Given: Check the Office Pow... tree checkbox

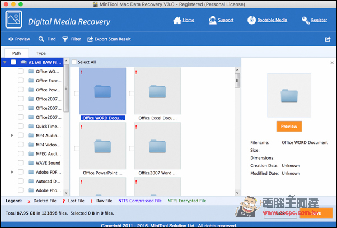Looking at the screenshot, I should pyautogui.click(x=21, y=90).
